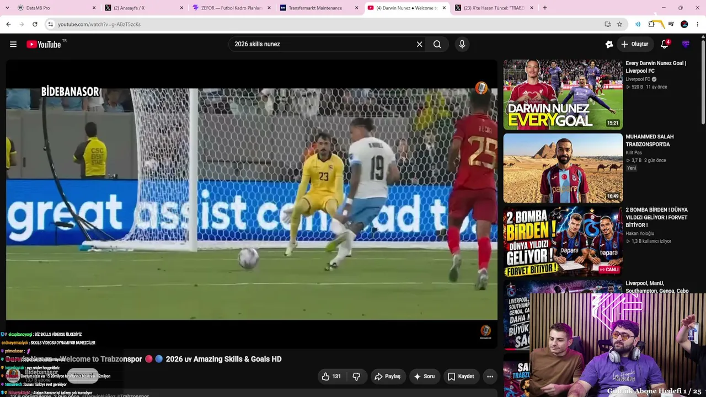Open the 'Liverpool, ManU, Southampton, Genoa' video title
Viewport: 706px width, 397px height.
click(657, 287)
